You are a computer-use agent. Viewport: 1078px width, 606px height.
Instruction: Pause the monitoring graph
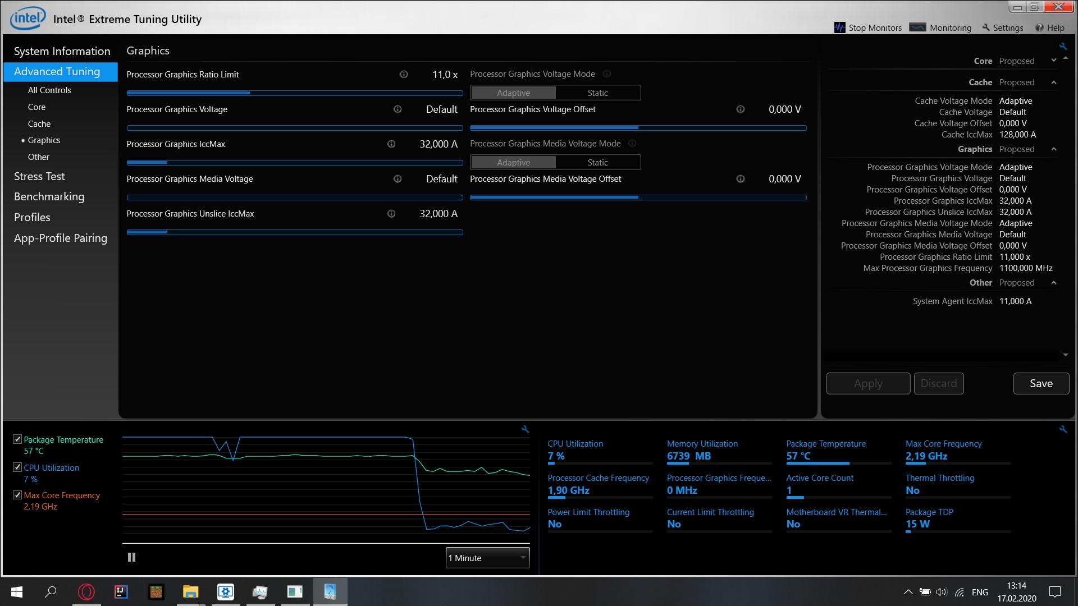coord(131,557)
